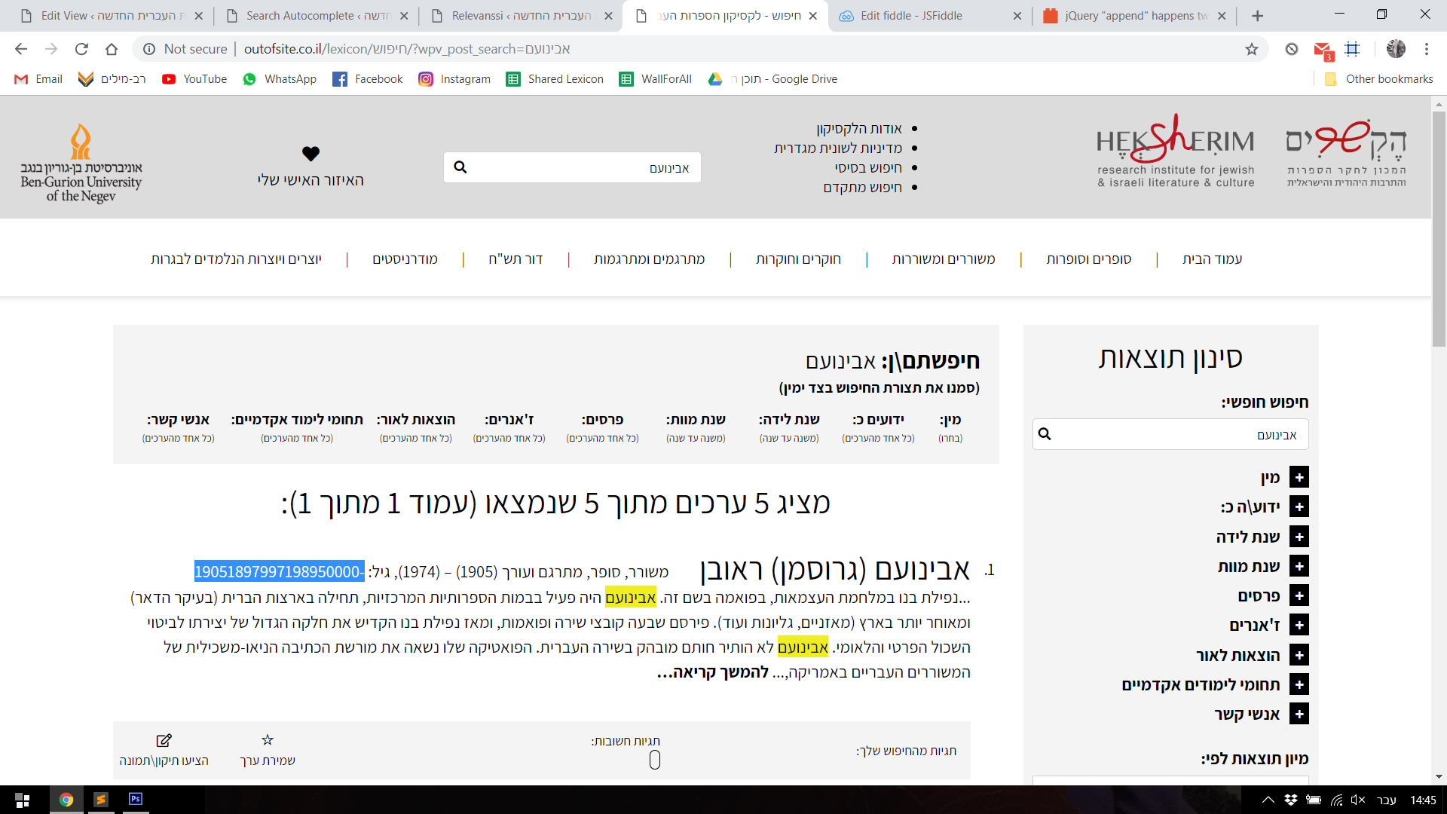Open מתרגמים ומתרגמות navigation item
Viewport: 1447px width, 814px height.
point(649,259)
